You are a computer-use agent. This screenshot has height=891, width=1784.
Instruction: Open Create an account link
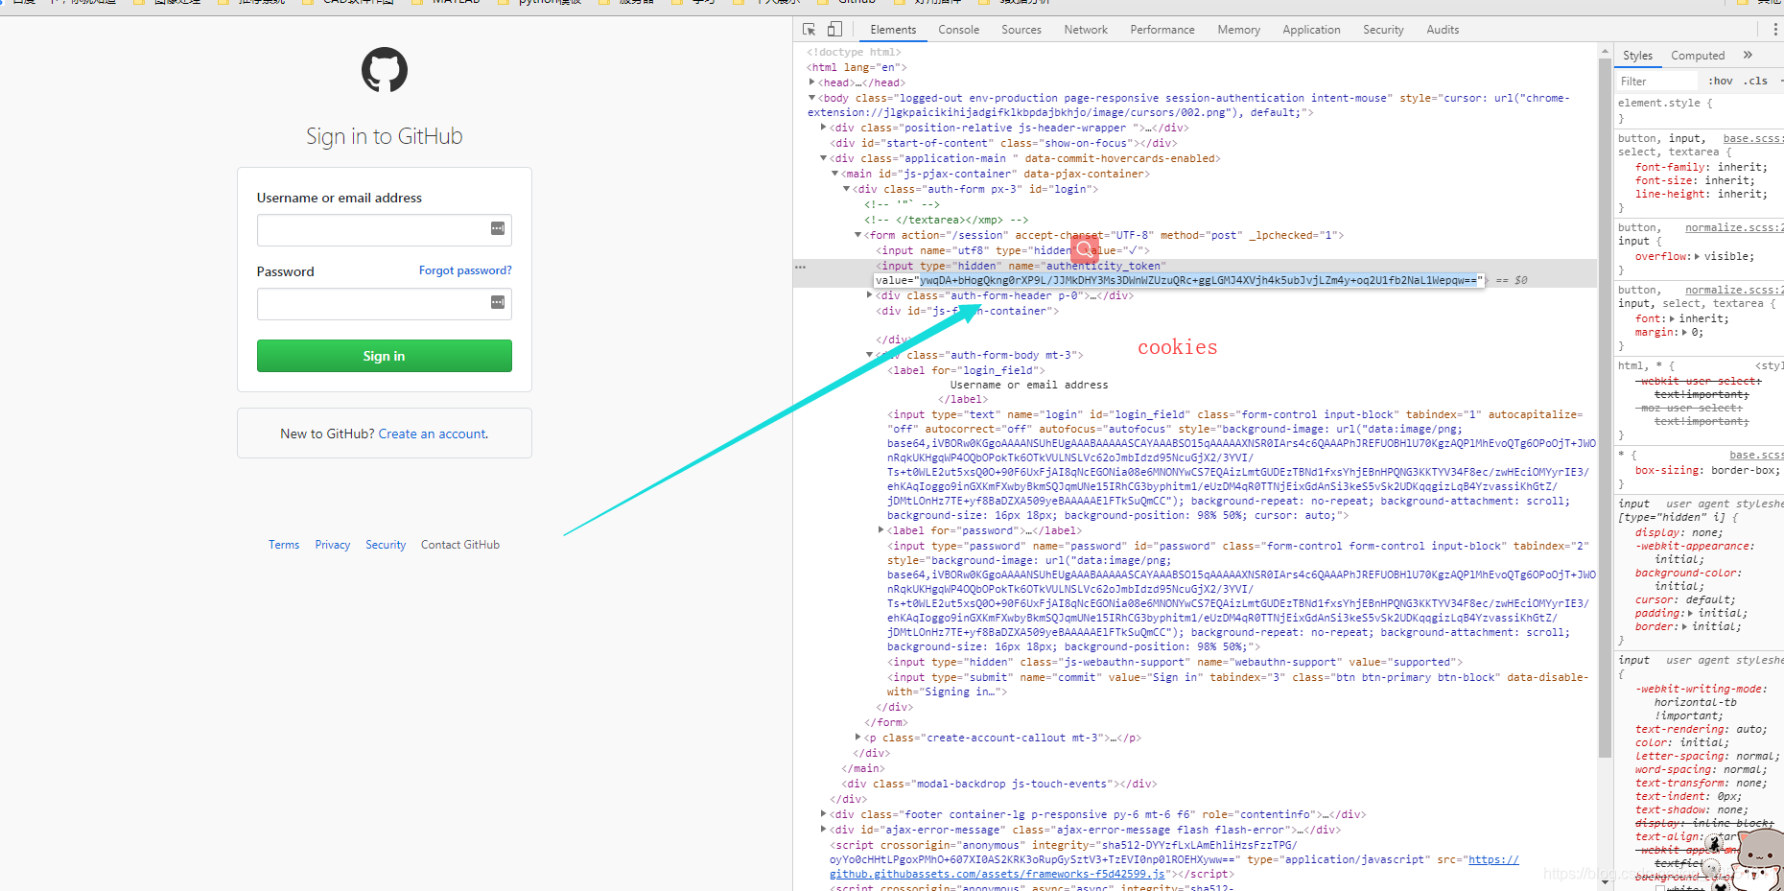click(434, 434)
